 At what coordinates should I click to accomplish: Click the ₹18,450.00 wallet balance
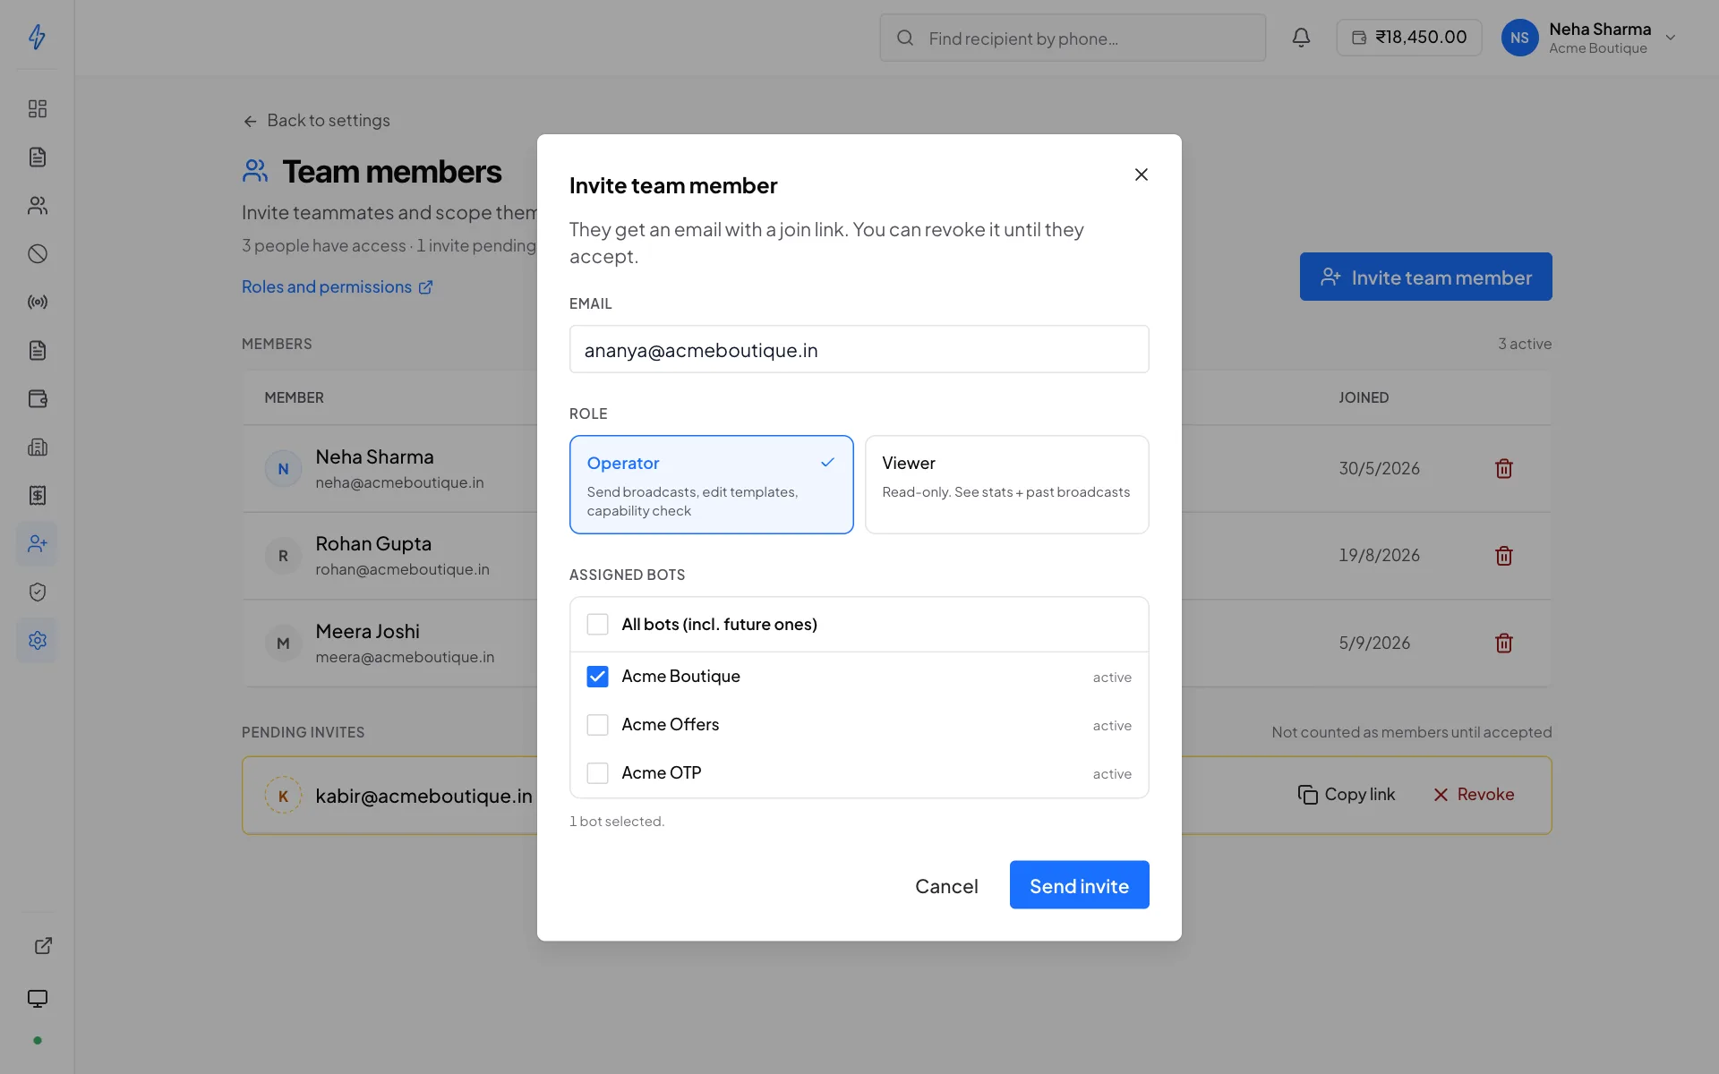click(1409, 38)
